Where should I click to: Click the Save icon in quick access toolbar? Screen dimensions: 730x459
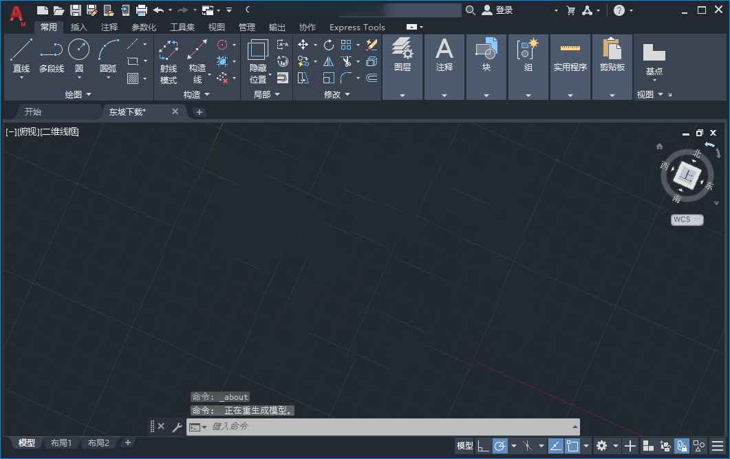(x=76, y=10)
